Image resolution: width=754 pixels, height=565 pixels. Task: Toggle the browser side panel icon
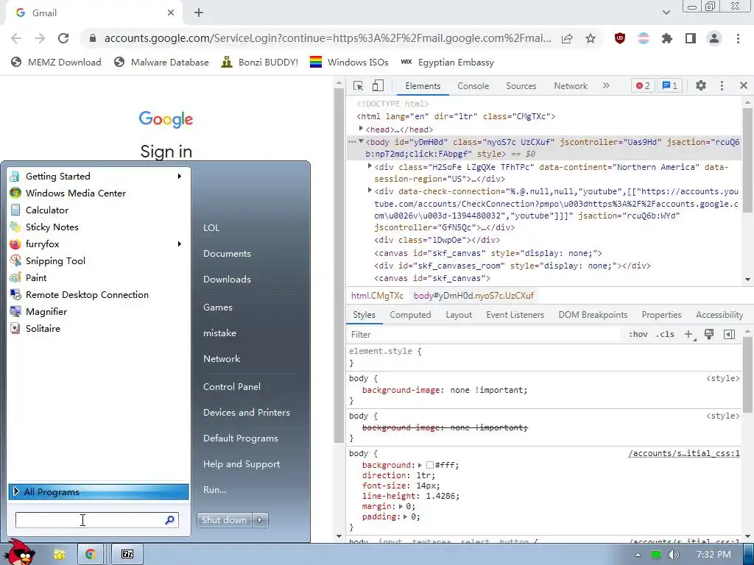coord(691,38)
